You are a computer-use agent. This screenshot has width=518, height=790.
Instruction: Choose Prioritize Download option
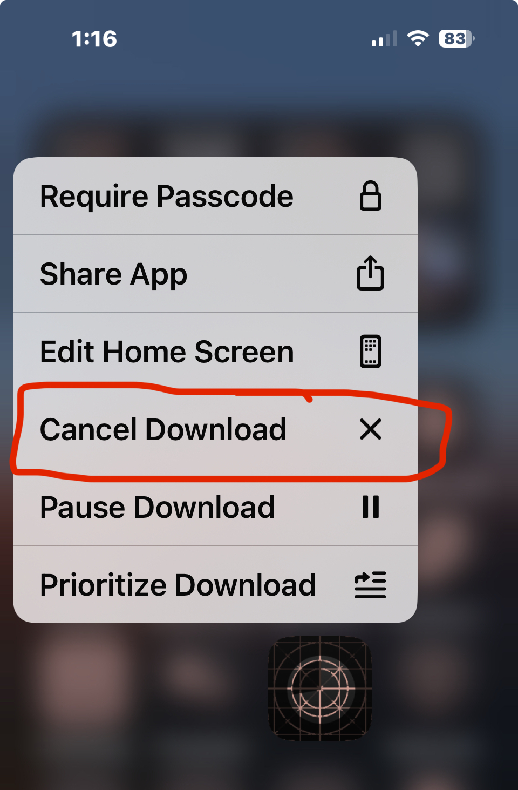pos(215,584)
